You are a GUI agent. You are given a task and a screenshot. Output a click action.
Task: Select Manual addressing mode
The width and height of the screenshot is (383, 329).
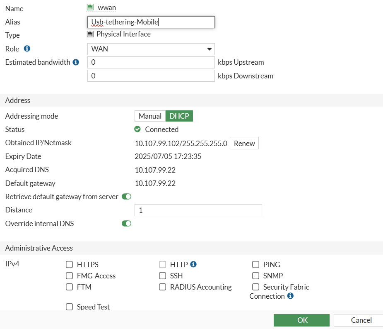tap(150, 116)
